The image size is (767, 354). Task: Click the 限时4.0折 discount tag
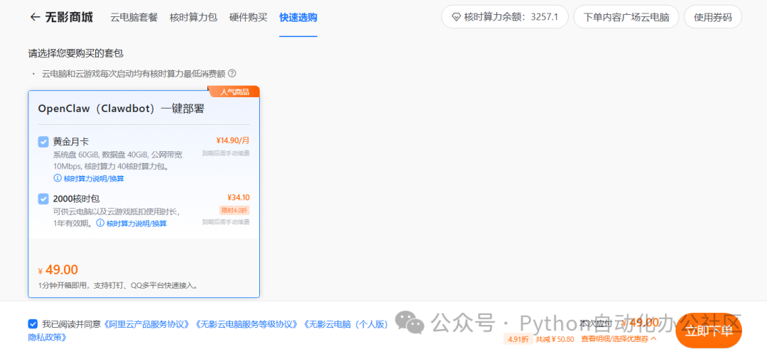point(234,211)
